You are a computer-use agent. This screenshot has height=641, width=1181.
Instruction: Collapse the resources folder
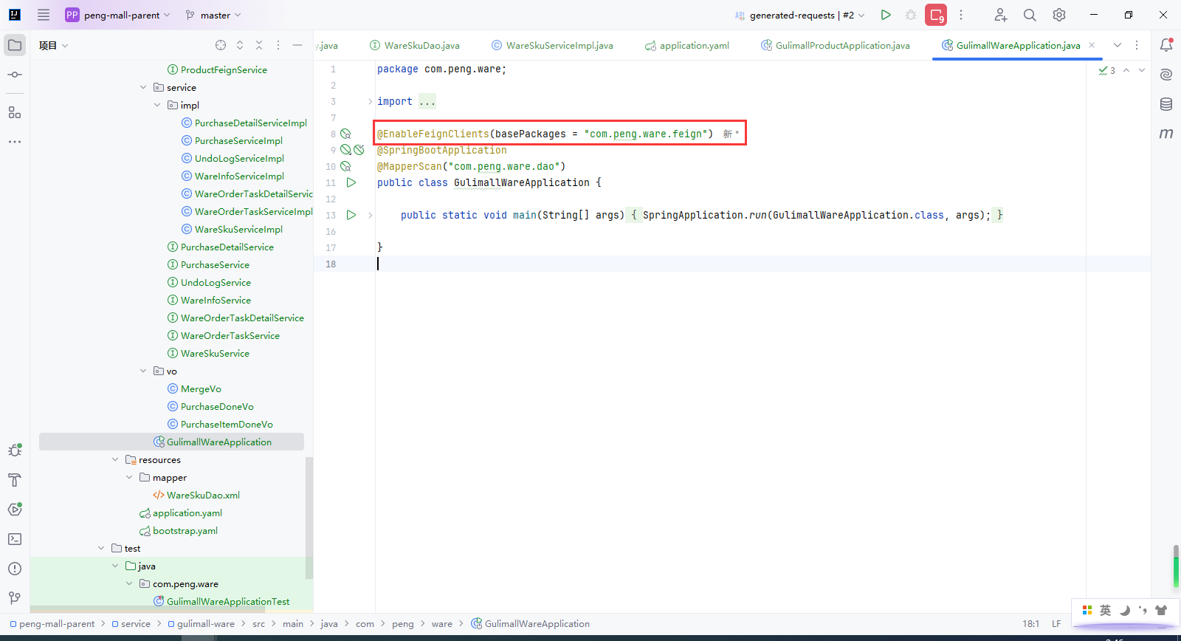115,459
